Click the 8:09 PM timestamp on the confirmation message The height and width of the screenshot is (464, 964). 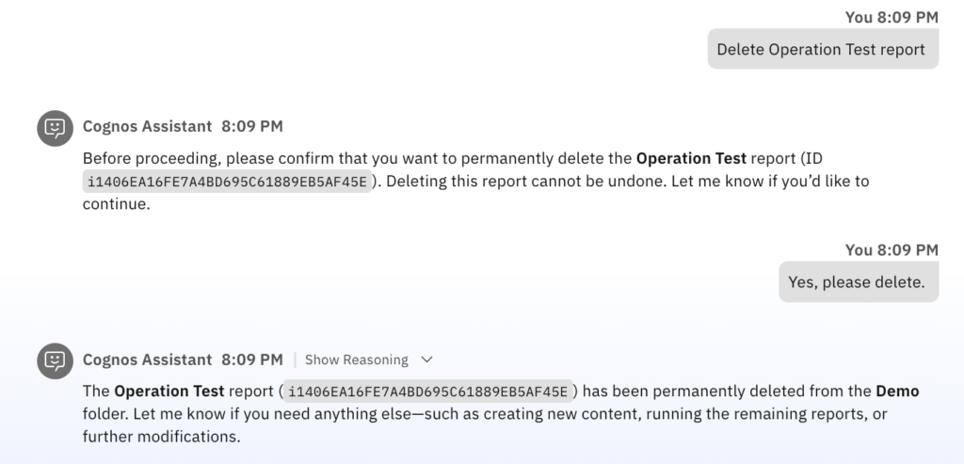pyautogui.click(x=252, y=126)
